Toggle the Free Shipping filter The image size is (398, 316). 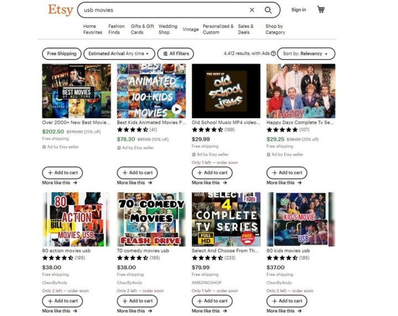point(62,53)
